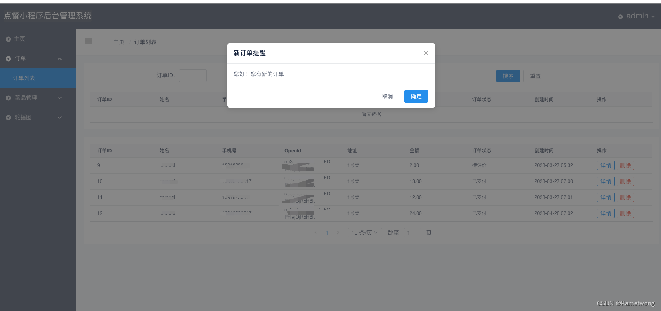View 详情 for order 12

pyautogui.click(x=606, y=213)
